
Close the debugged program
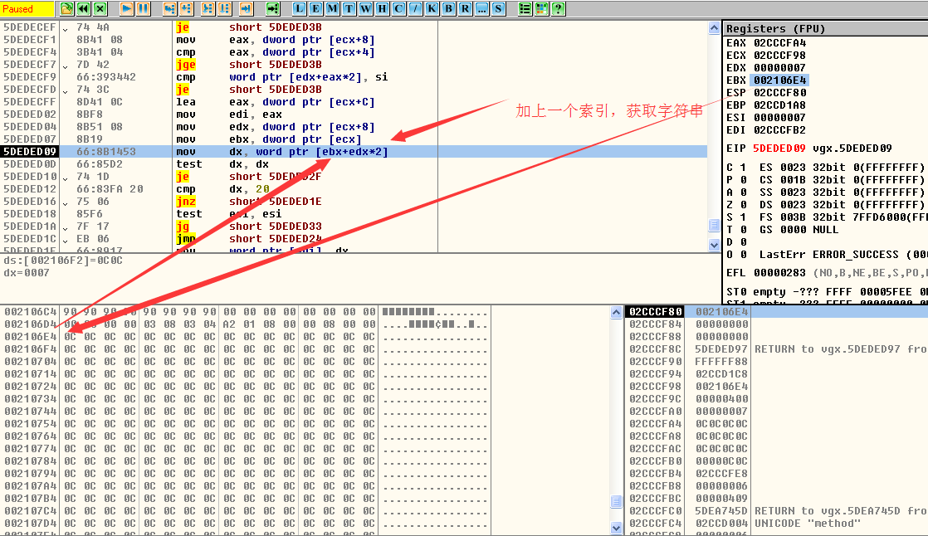(100, 8)
